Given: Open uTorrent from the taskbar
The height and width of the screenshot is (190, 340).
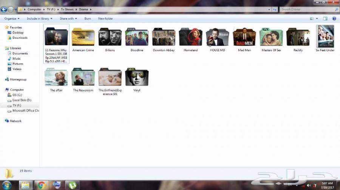Looking at the screenshot, I should click(72, 185).
